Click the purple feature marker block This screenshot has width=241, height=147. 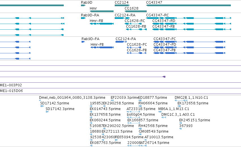[164, 77]
